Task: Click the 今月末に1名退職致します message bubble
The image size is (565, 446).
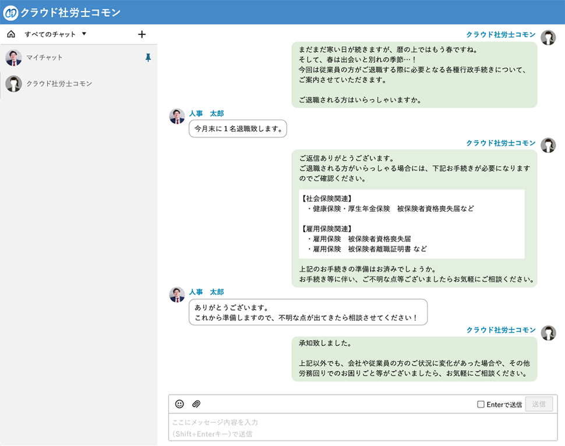Action: (238, 129)
